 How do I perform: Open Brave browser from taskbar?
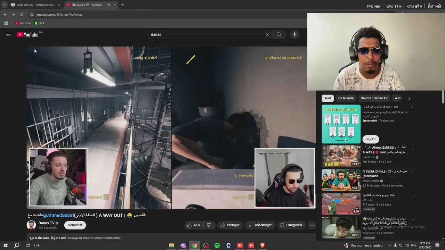click(x=262, y=245)
